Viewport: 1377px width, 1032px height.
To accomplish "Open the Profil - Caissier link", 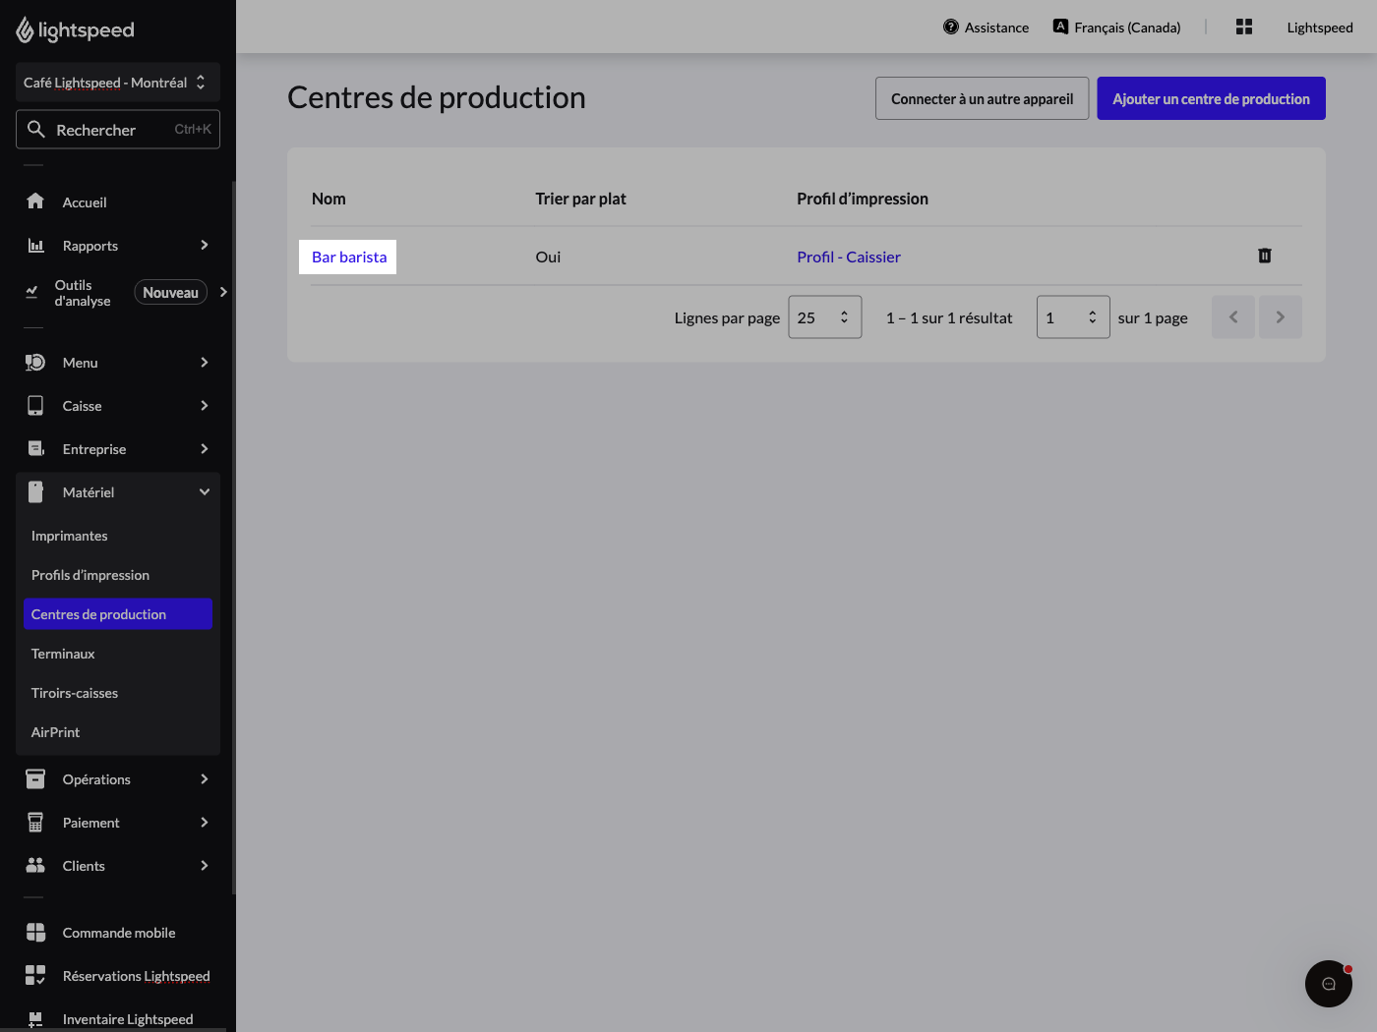I will click(849, 257).
